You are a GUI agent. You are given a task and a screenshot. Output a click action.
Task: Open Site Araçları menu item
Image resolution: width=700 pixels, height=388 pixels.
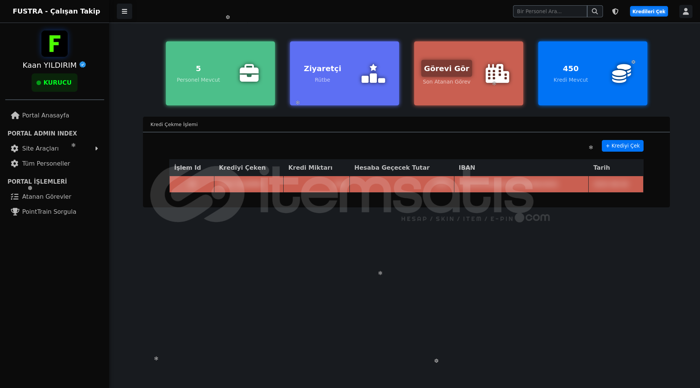pos(40,149)
